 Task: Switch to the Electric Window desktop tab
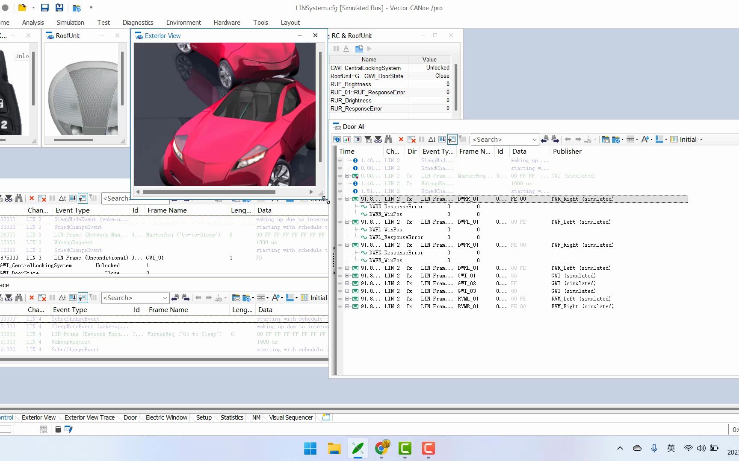[x=166, y=417]
